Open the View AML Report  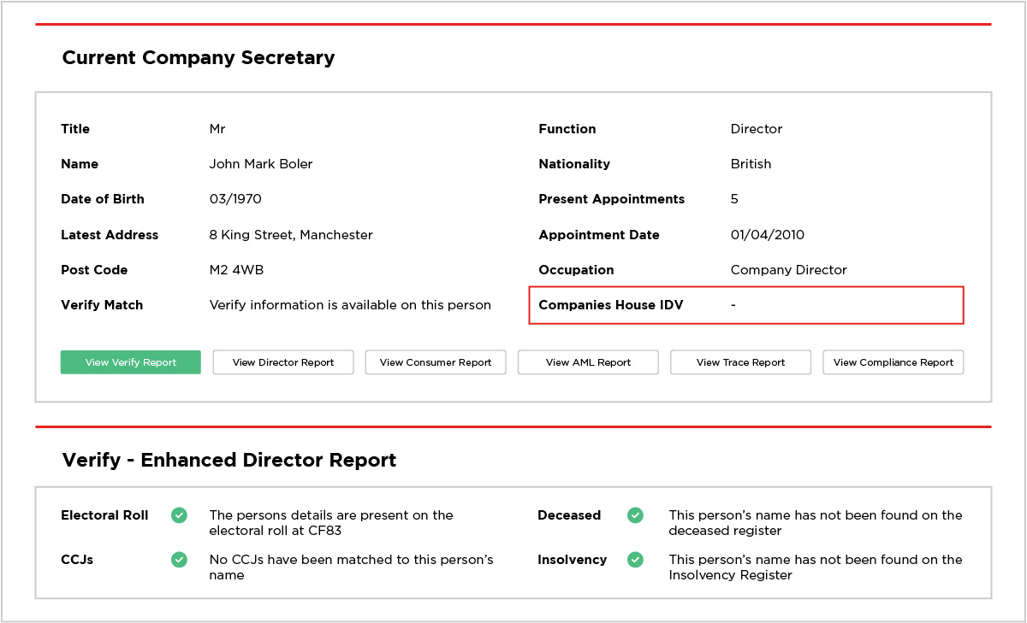click(587, 361)
